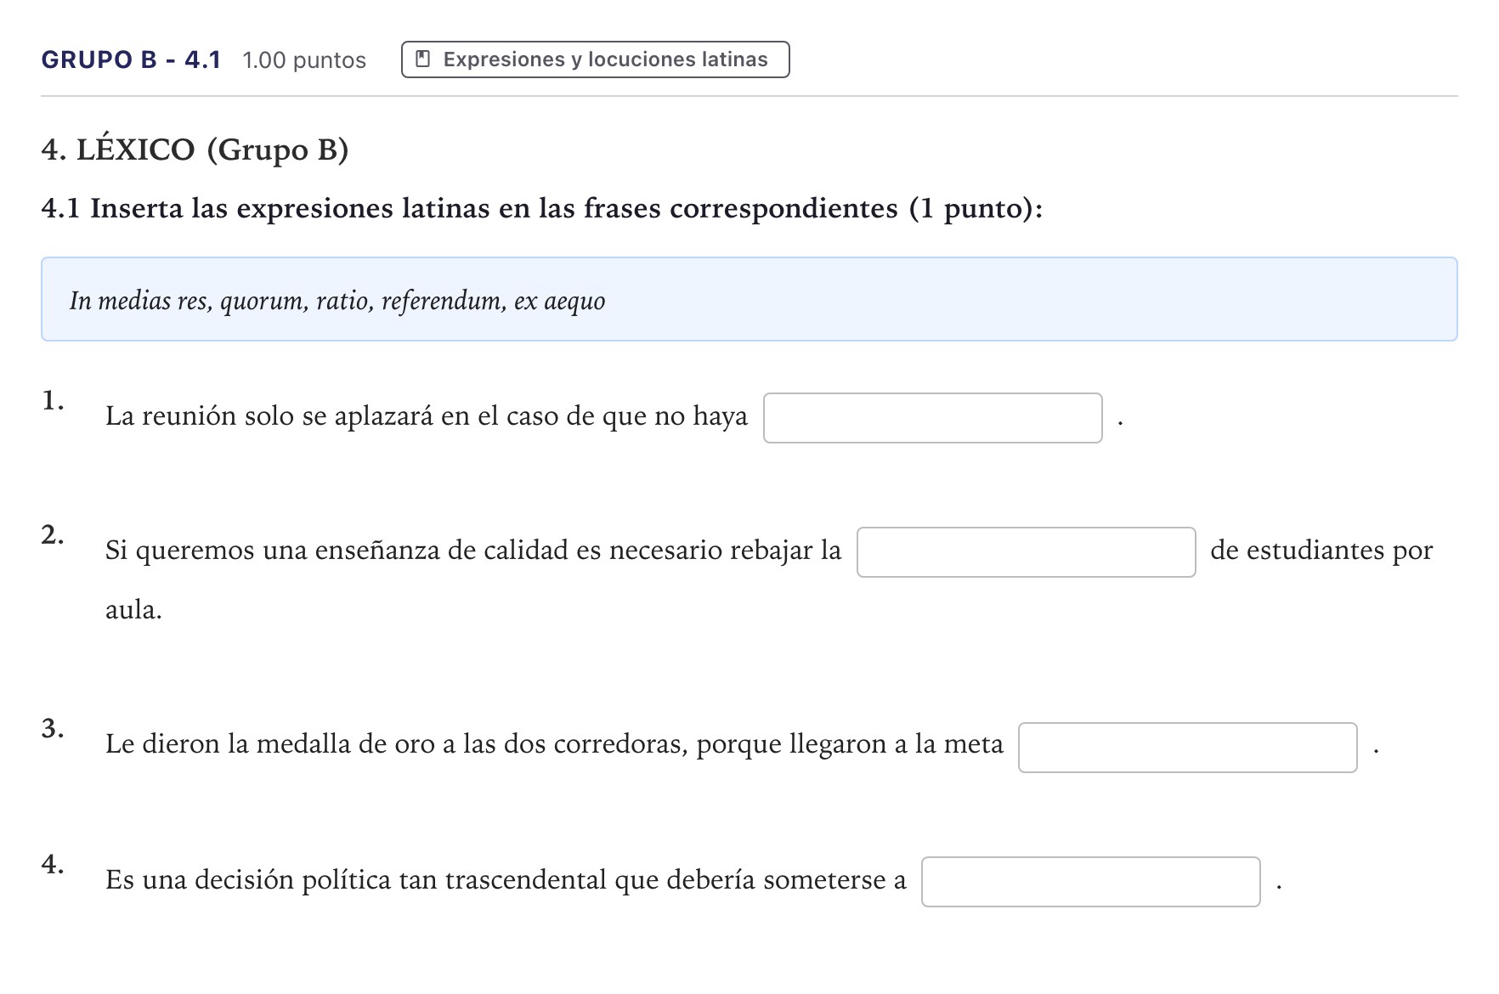
Task: Click the Latin expressions word bank box
Action: click(x=749, y=299)
